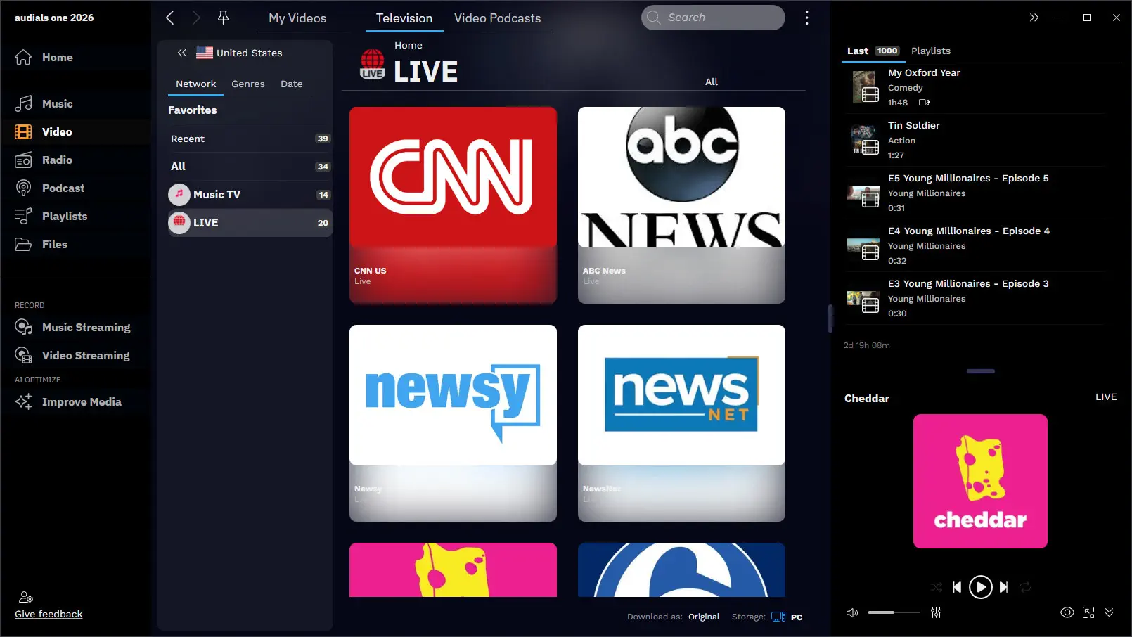Adjust the volume slider
The image size is (1132, 637).
893,612
